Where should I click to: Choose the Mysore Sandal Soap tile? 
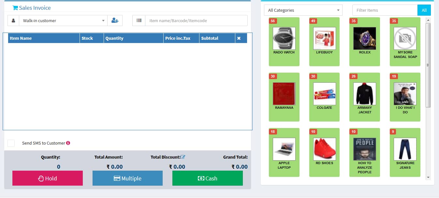click(x=405, y=42)
